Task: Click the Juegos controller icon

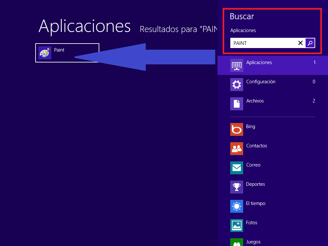Action: 237,242
